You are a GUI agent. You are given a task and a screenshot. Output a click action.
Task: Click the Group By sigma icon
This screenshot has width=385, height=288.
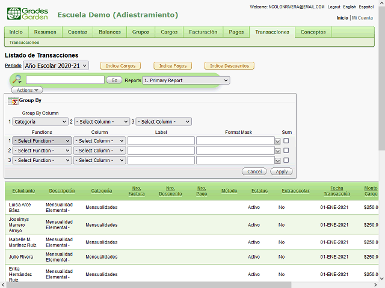[x=13, y=101]
